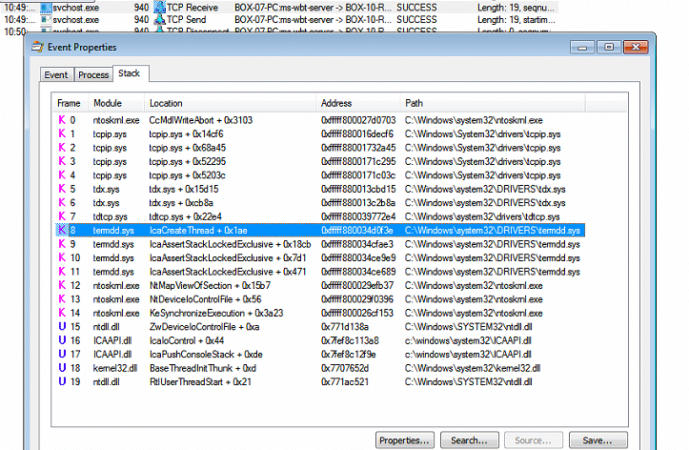Click the U icon for frame 17 IcaPushConsoleStack
Viewport: 689px width, 450px height.
pos(61,354)
